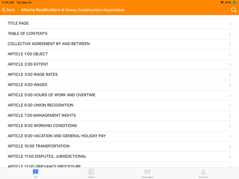This screenshot has height=179, width=239.
Task: Click chevron for ARTICLE 8:00 WORKING CONDITIONS
Action: tap(230, 126)
